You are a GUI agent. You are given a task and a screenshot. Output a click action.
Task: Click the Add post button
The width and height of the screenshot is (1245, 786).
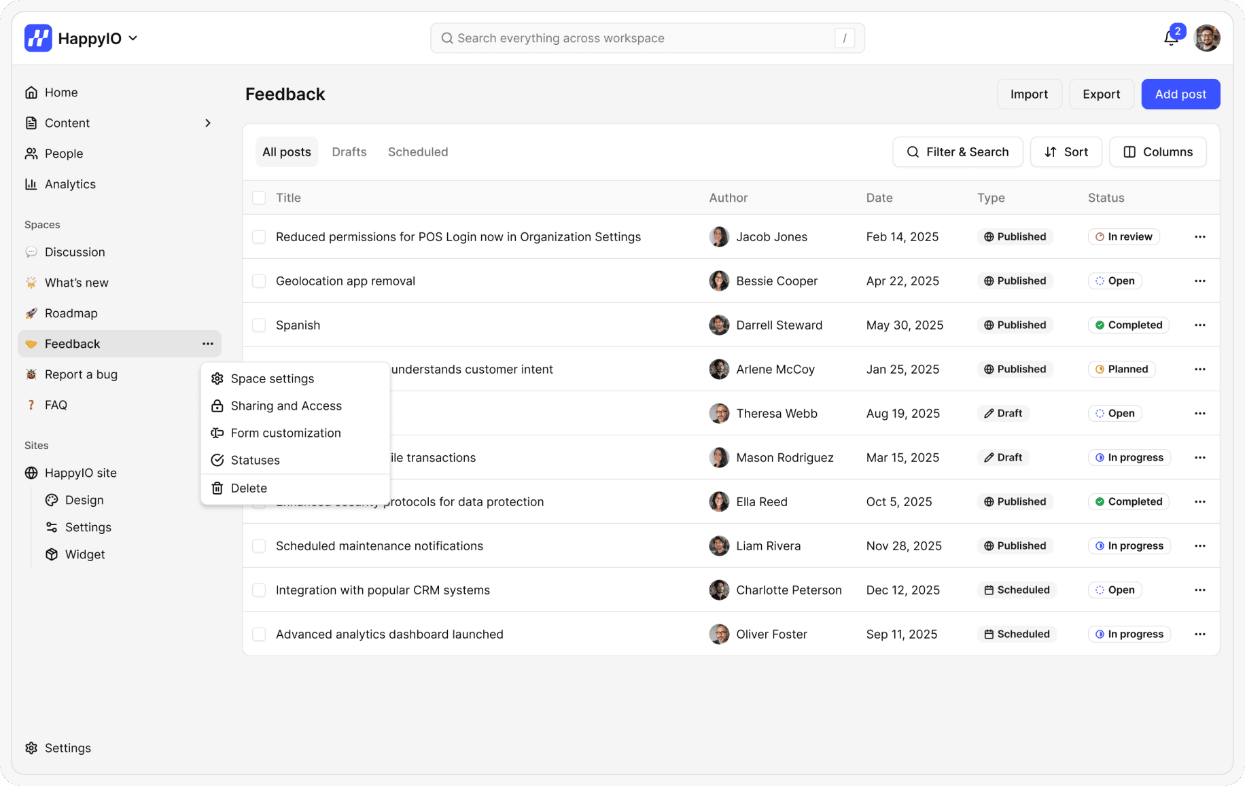pyautogui.click(x=1180, y=94)
